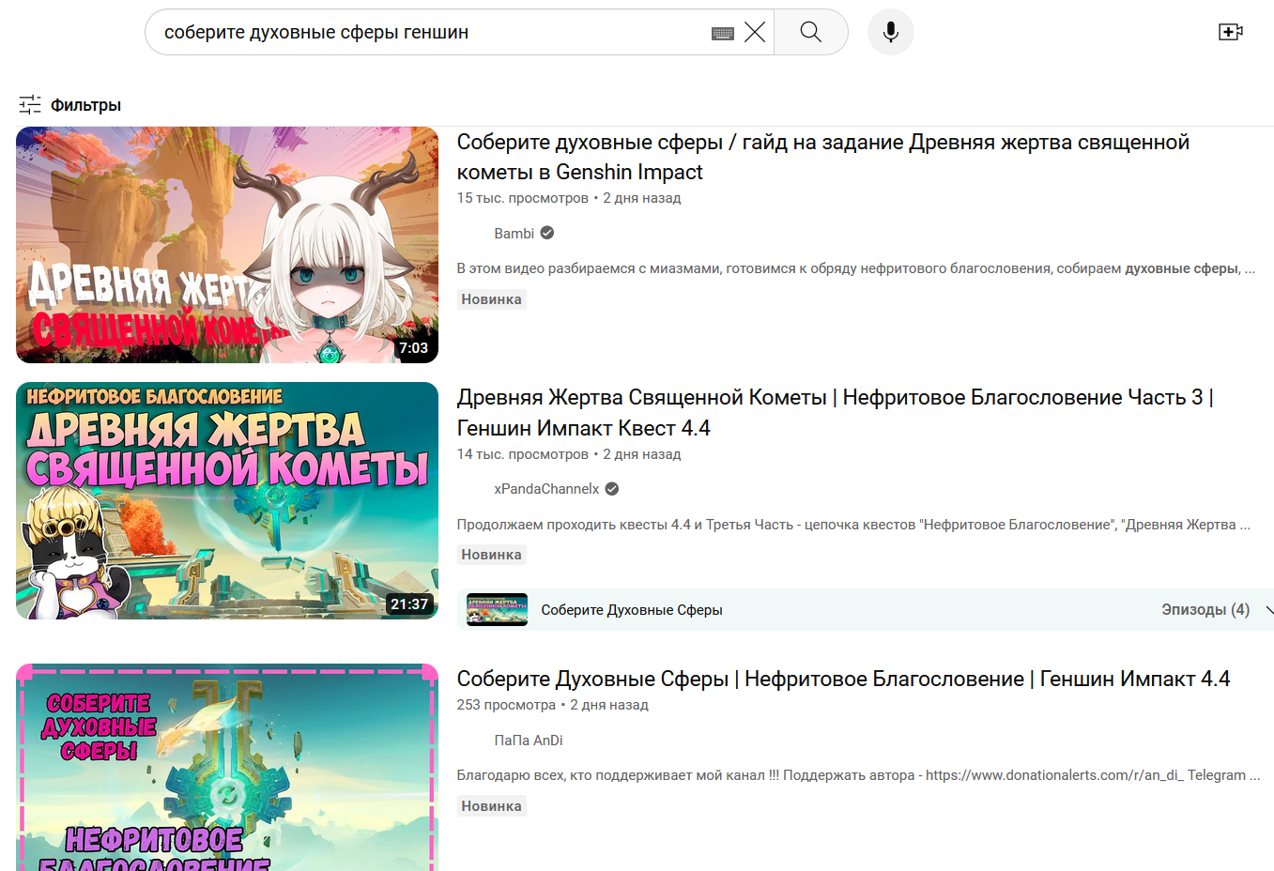
Task: Click description starting 'В этом видео разбираемся'
Action: (855, 268)
